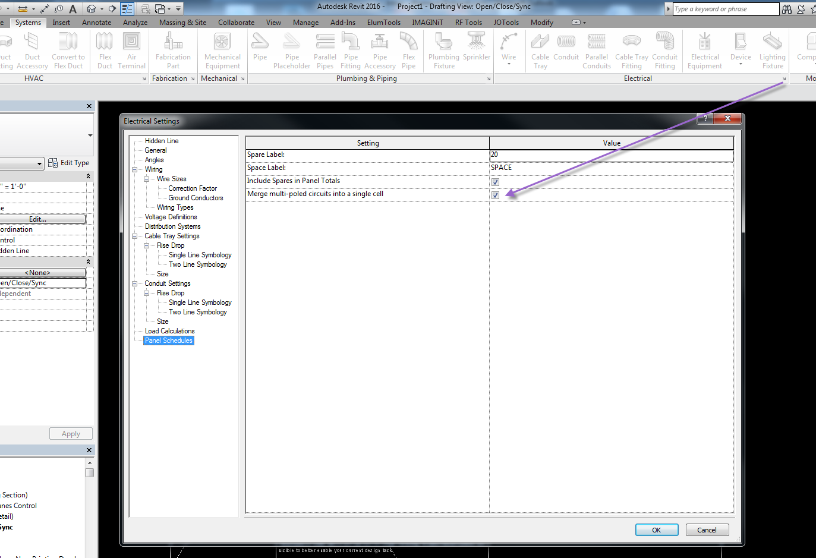Confirm settings with the OK button
This screenshot has height=558, width=816.
click(x=657, y=529)
